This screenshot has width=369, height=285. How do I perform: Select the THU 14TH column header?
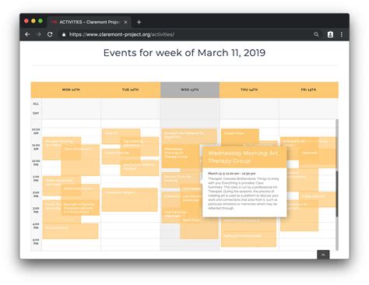pos(249,90)
